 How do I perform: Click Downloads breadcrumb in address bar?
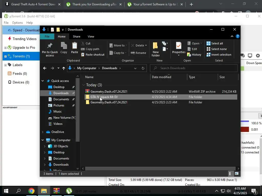click(x=110, y=68)
